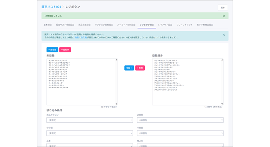This screenshot has width=270, height=147.
Task: Select アイスドリンク:アイスルイボスティー item
Action: (x=167, y=83)
